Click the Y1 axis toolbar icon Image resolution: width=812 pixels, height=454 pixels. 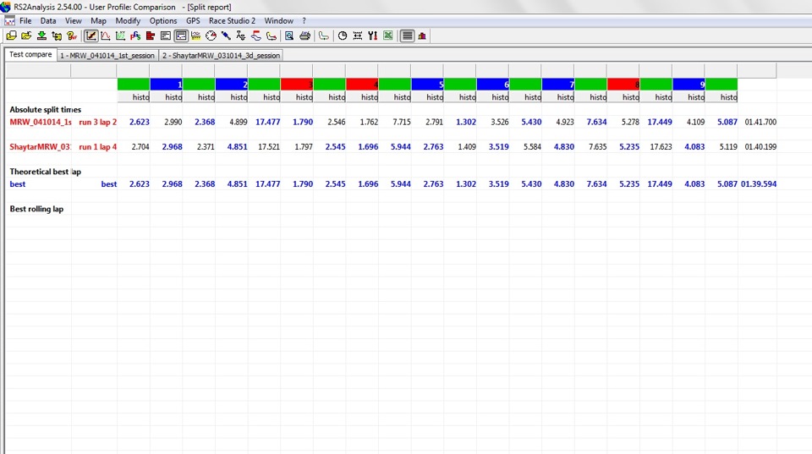point(372,36)
